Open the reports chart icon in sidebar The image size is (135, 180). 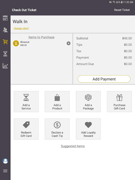click(x=5, y=66)
